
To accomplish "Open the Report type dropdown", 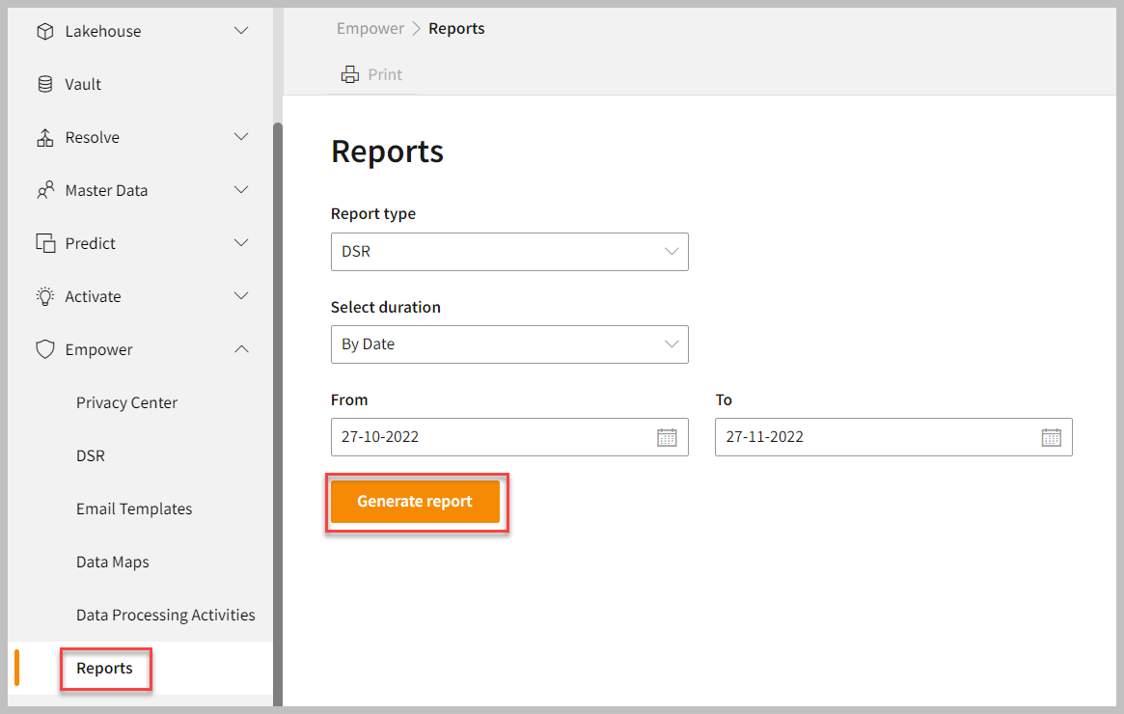I will (509, 252).
